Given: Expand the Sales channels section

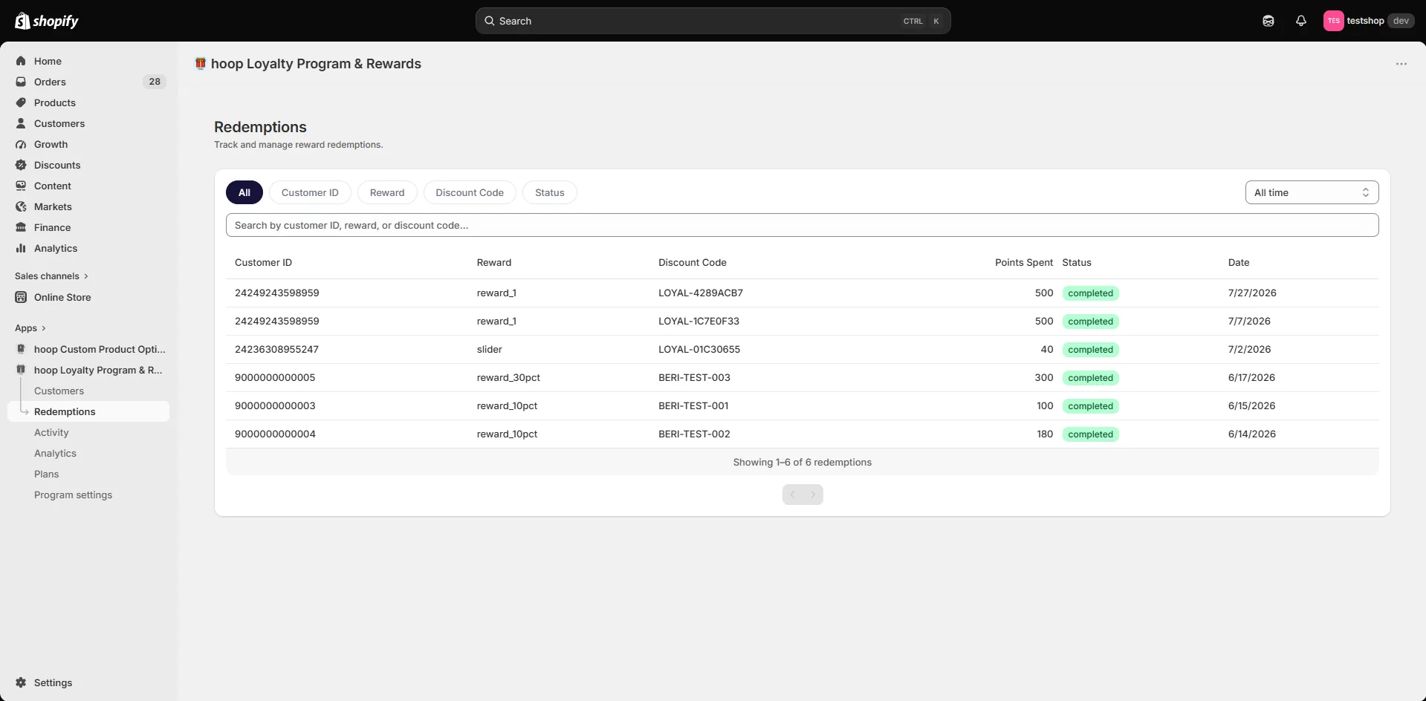Looking at the screenshot, I should click(x=51, y=276).
